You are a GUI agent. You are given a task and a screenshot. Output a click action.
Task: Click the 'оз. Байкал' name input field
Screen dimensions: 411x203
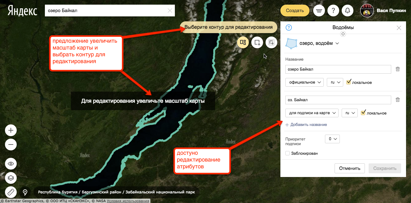click(338, 100)
